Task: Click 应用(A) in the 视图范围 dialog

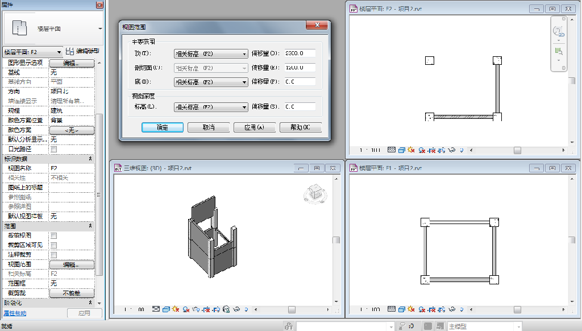Action: (255, 127)
